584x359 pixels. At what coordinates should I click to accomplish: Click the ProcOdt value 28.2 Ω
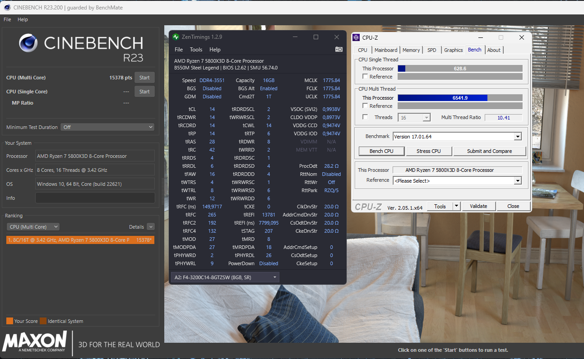331,166
